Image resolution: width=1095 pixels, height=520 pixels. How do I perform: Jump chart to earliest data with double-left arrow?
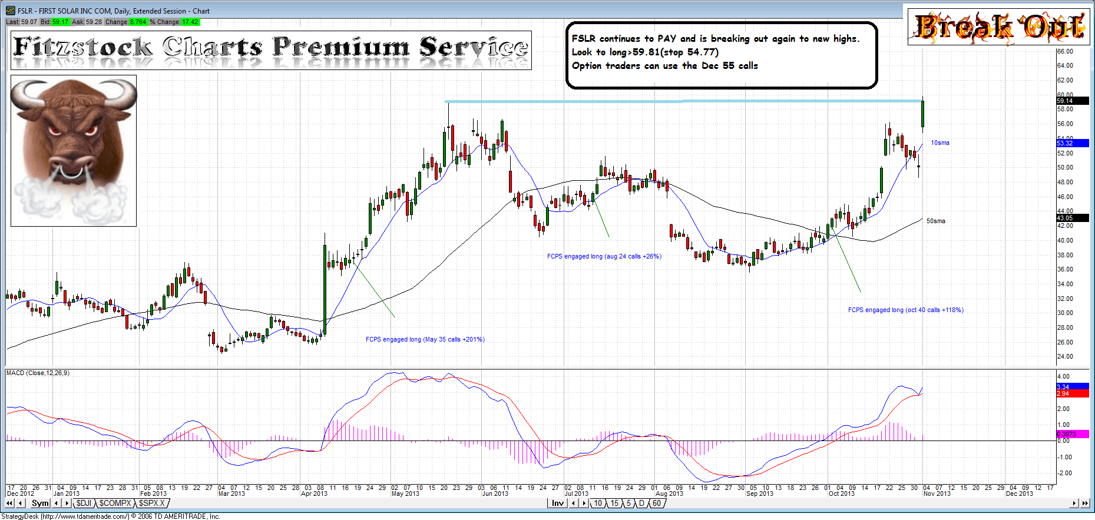click(9, 503)
